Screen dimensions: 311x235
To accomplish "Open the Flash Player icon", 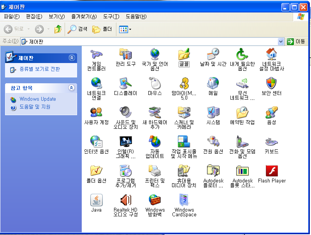I will (271, 171).
